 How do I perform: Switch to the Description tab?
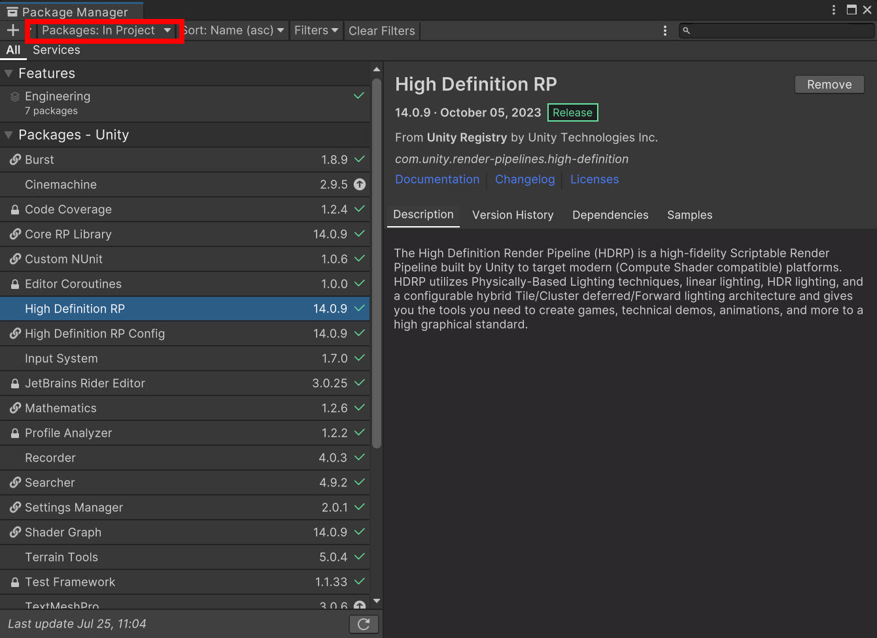coord(423,214)
